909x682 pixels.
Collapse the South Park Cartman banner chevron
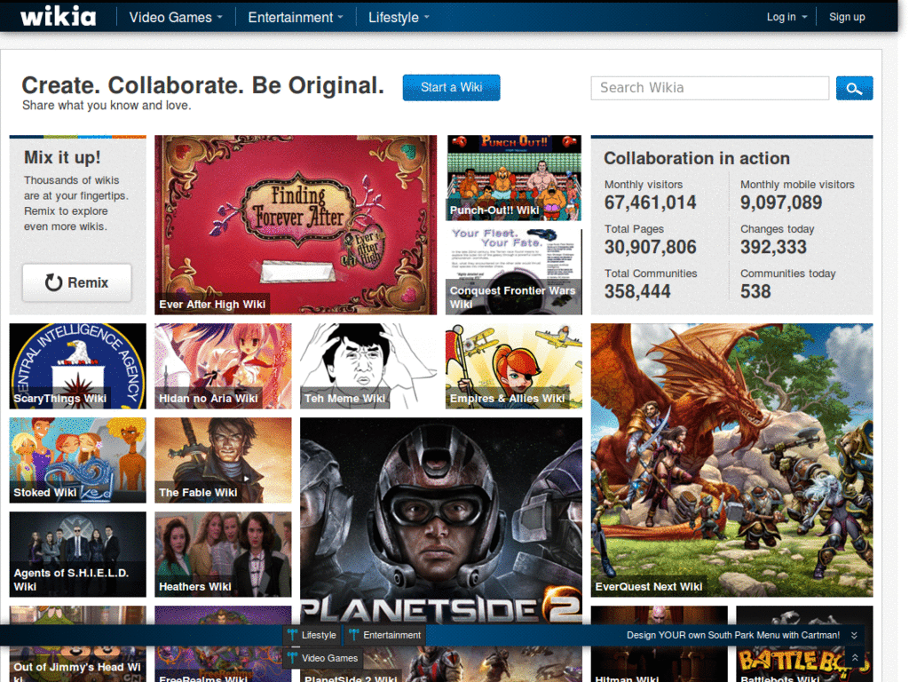852,635
